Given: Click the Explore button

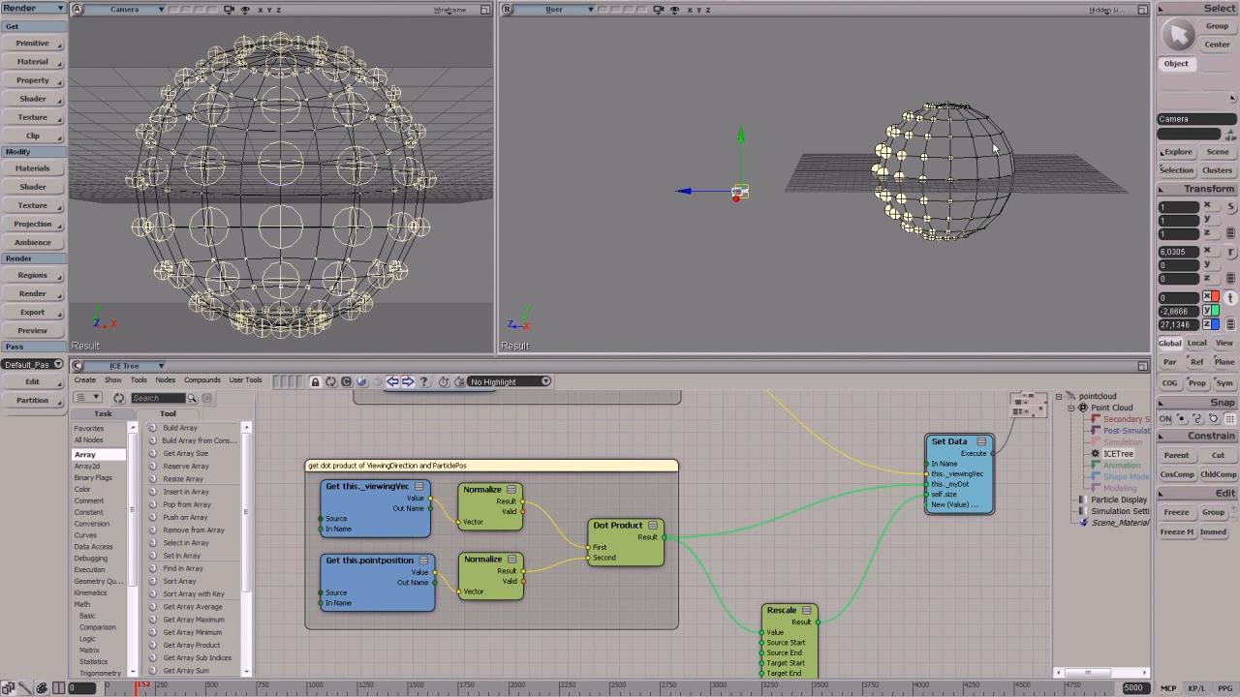Looking at the screenshot, I should point(1178,152).
